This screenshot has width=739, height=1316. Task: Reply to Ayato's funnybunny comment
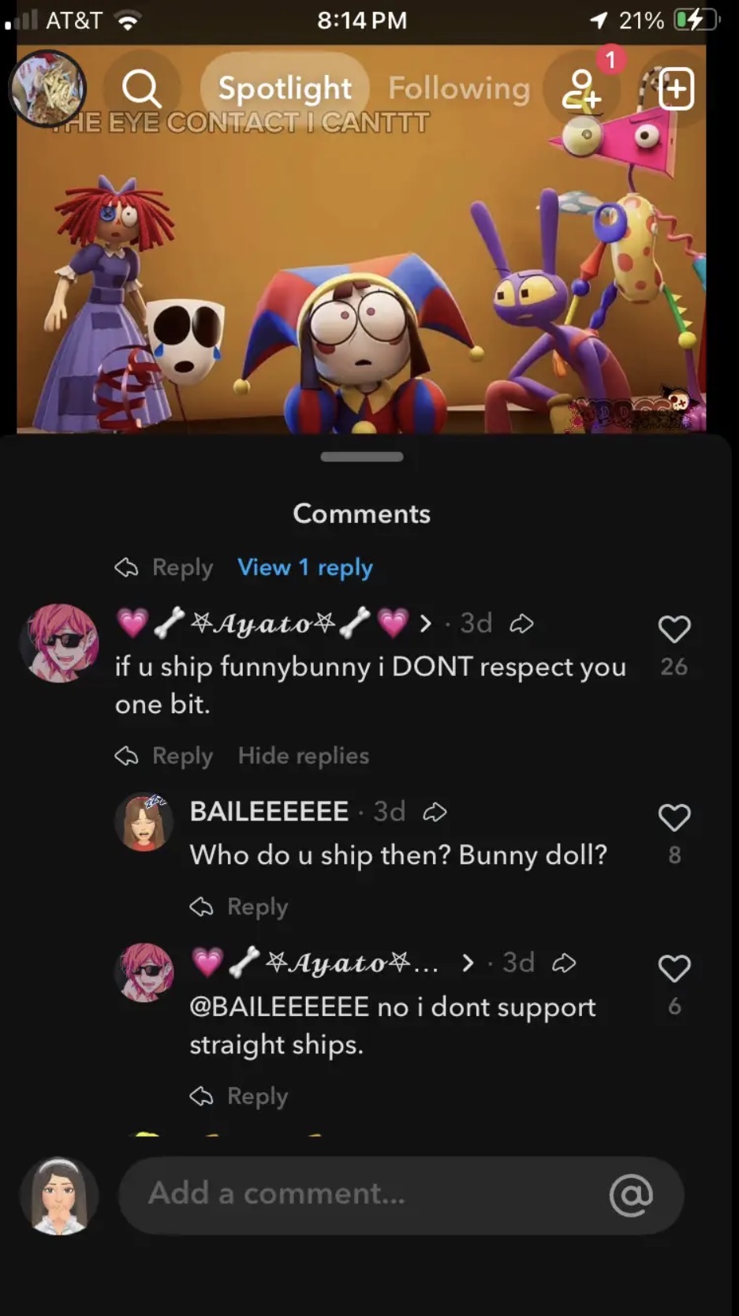click(164, 756)
